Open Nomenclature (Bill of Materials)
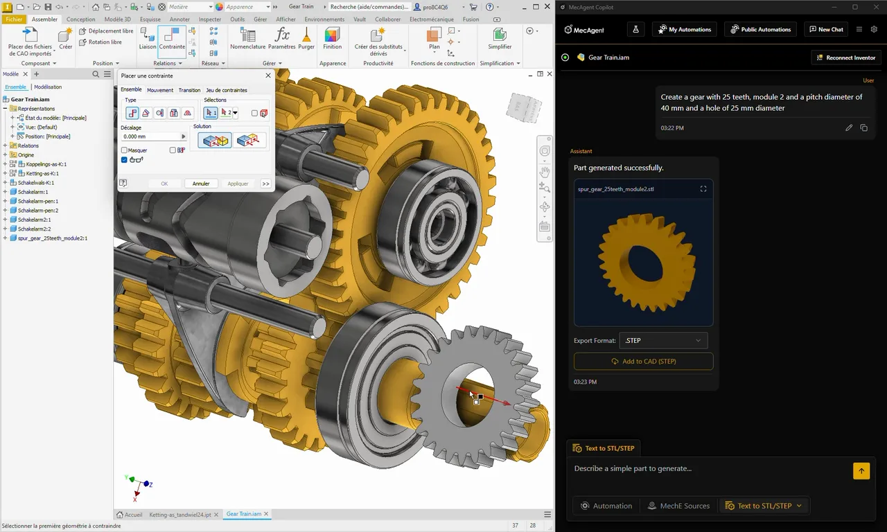 coord(247,39)
